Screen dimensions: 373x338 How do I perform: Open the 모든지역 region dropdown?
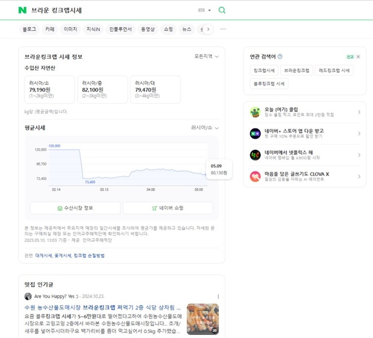click(206, 56)
